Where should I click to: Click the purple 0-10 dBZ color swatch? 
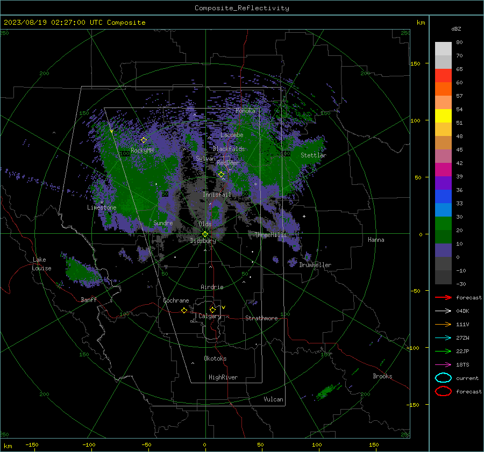click(443, 250)
